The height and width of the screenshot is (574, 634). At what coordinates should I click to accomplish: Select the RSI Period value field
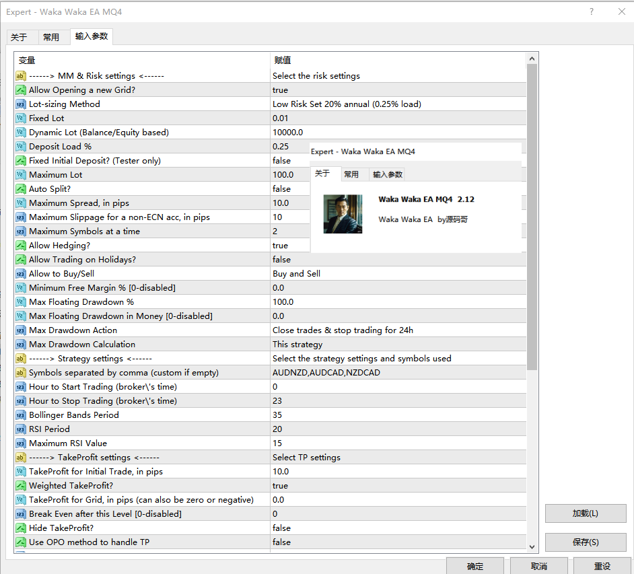[397, 429]
